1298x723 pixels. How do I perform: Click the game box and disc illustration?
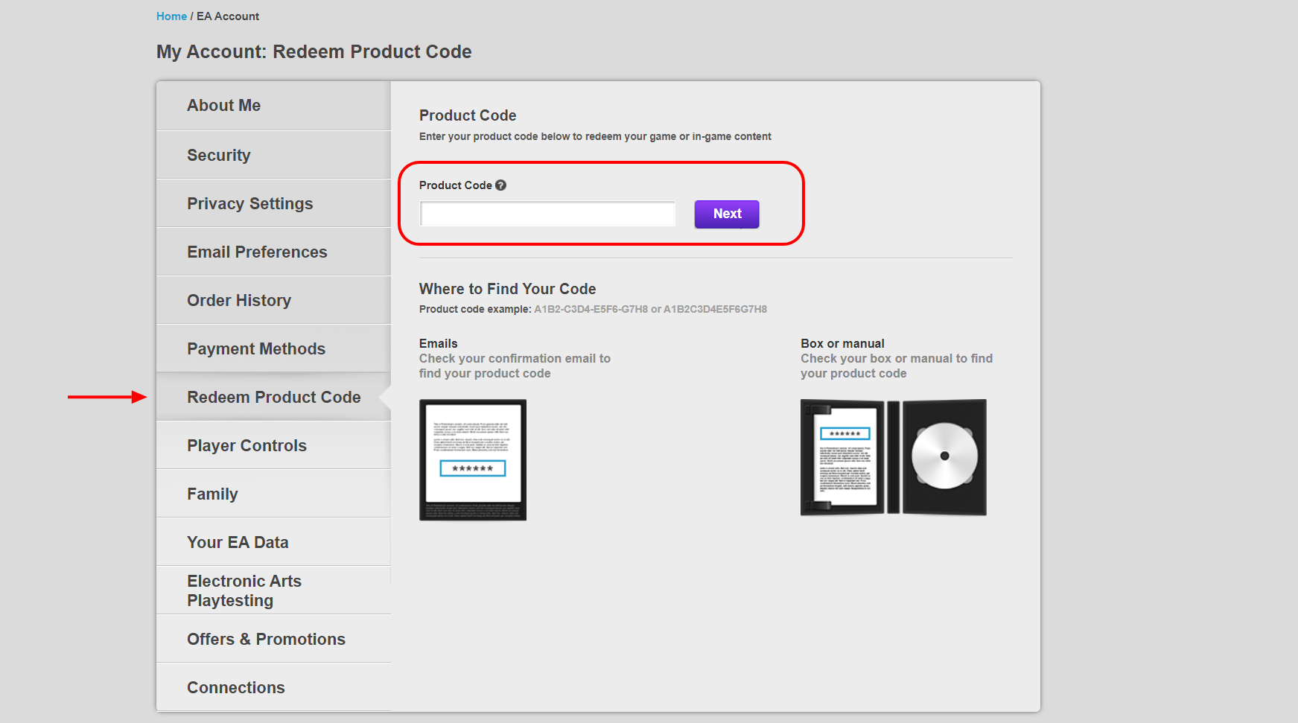pyautogui.click(x=894, y=457)
